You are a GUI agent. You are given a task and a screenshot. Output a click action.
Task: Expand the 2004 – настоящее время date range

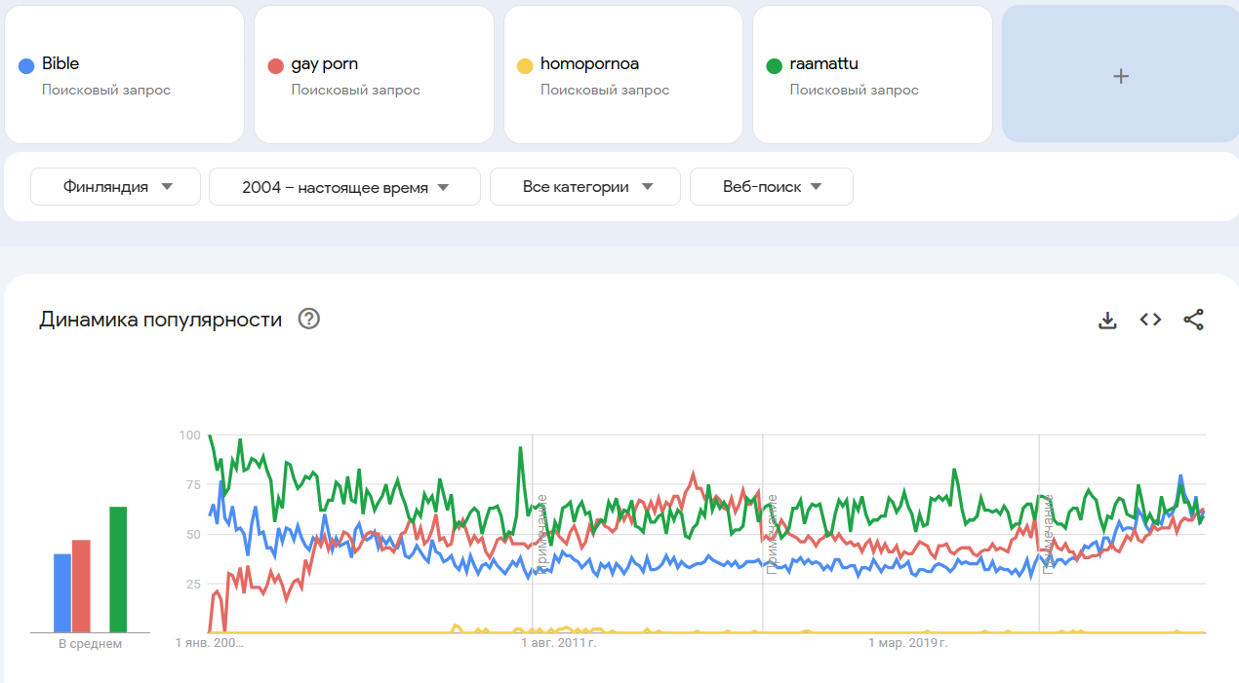pyautogui.click(x=344, y=187)
